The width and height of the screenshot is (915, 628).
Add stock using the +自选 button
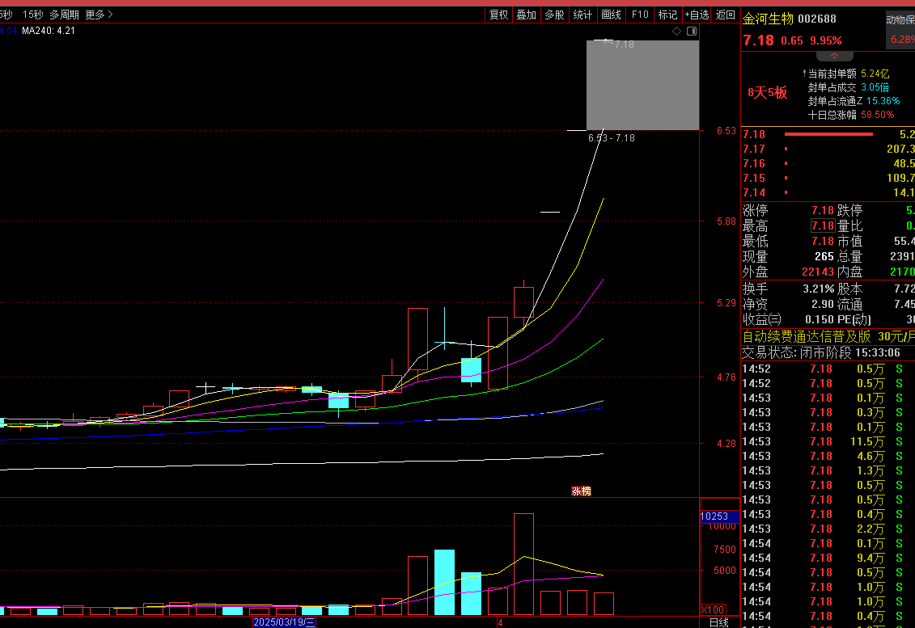pyautogui.click(x=697, y=15)
